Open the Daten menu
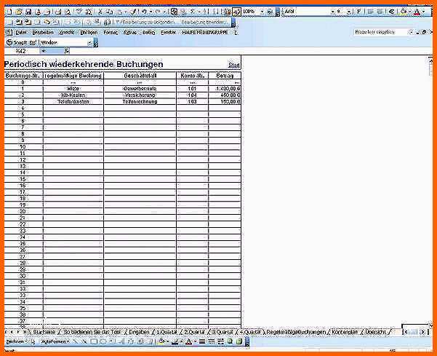The width and height of the screenshot is (437, 356). click(x=149, y=33)
